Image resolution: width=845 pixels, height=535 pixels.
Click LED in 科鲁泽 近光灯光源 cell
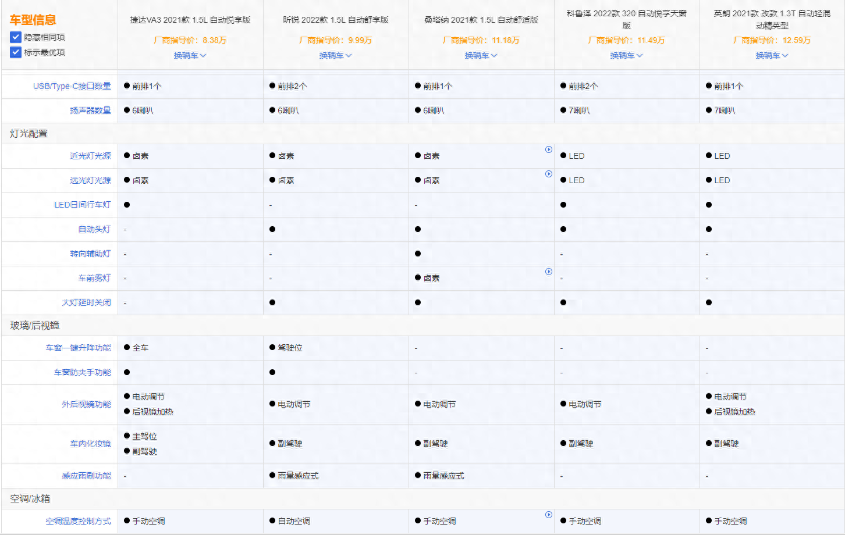click(x=577, y=156)
